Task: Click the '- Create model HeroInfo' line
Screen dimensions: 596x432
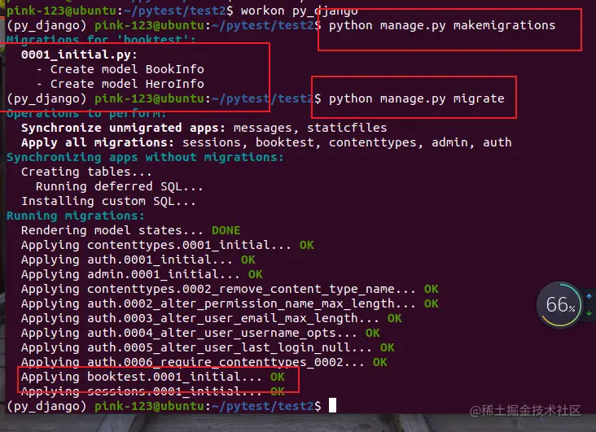Action: 121,84
